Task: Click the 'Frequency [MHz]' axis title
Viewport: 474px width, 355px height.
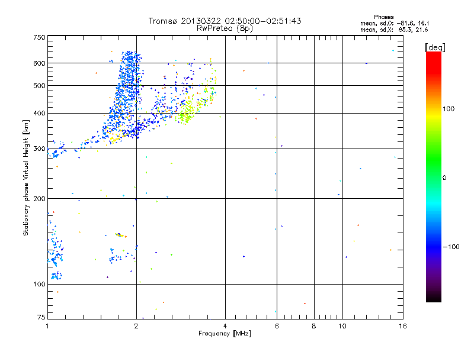Action: pyautogui.click(x=225, y=334)
